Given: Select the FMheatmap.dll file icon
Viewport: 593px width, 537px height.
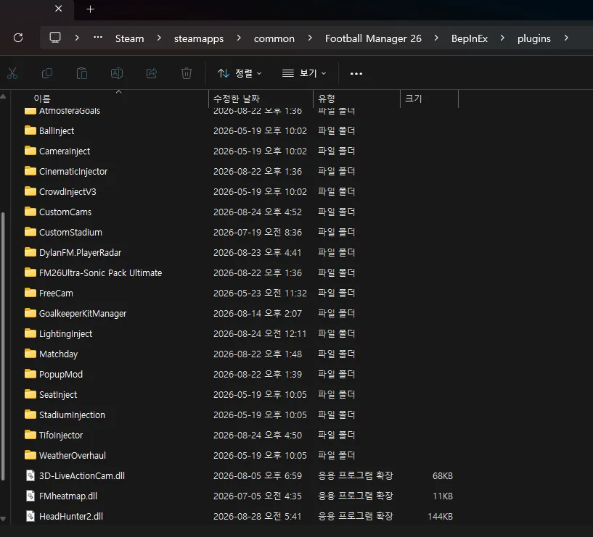Looking at the screenshot, I should coord(30,496).
